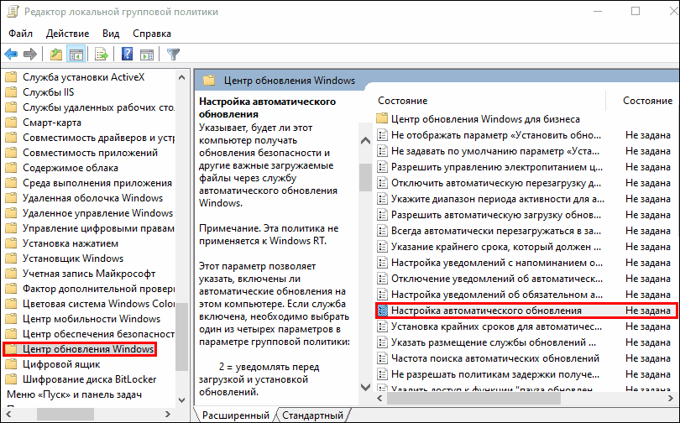The image size is (680, 423).
Task: Click the policy icon beside Всегда автоматически перезагружаться
Action: (x=382, y=231)
